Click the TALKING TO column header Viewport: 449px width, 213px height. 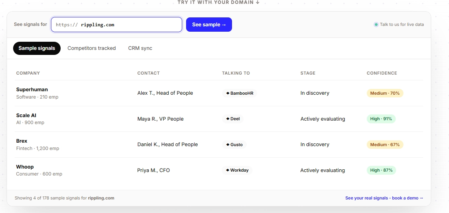[236, 73]
